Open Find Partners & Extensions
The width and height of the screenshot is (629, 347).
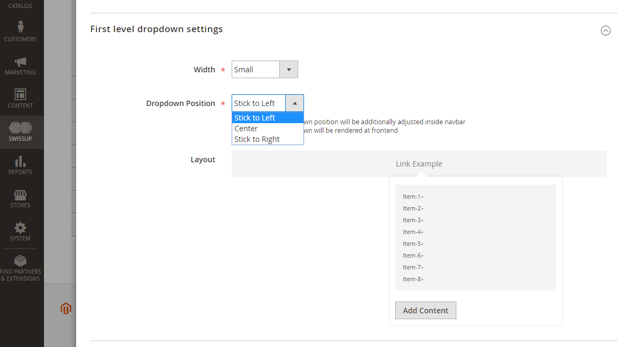[20, 268]
